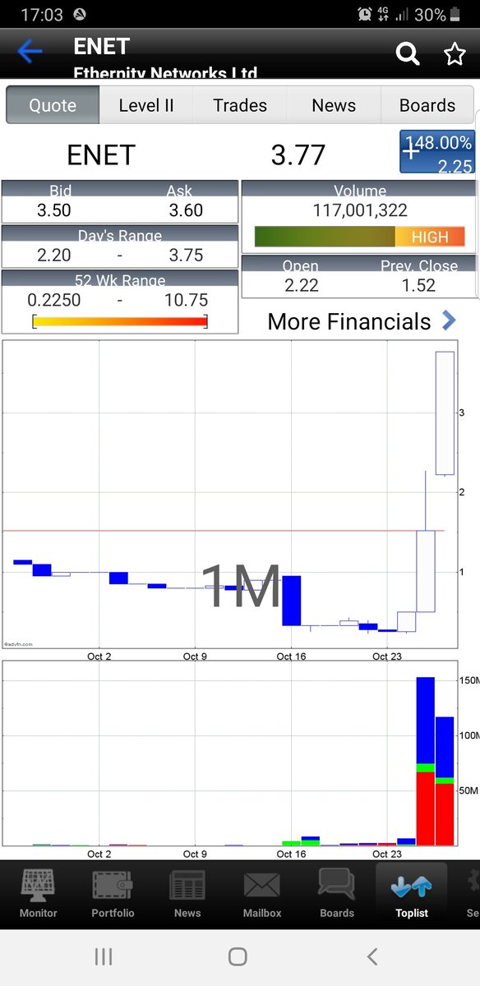Tap the last price 3.77
The image size is (480, 986).
pyautogui.click(x=298, y=154)
